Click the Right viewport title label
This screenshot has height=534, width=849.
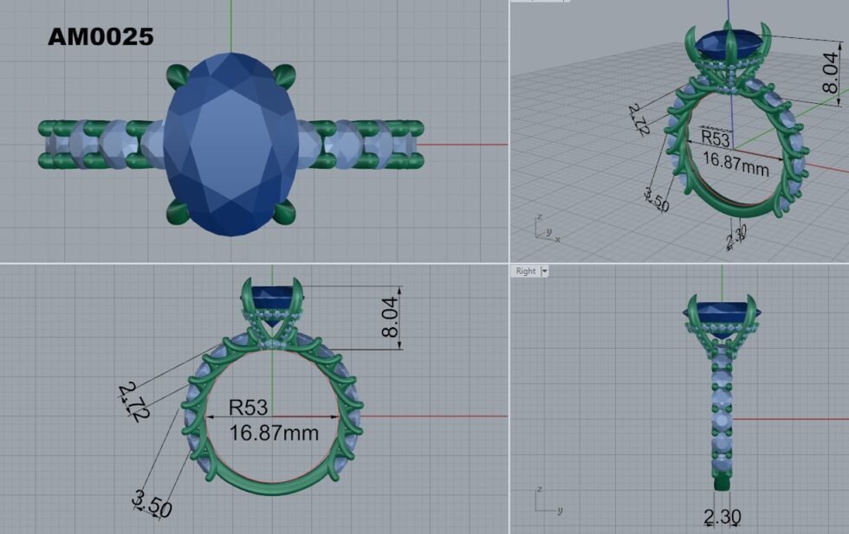point(526,271)
